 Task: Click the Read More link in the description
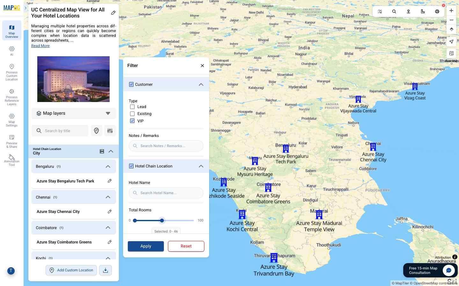(x=40, y=46)
